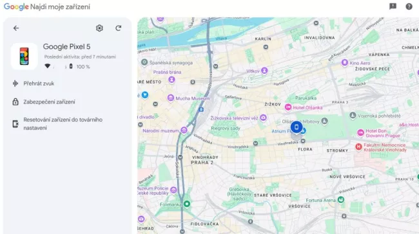Image resolution: width=419 pixels, height=234 pixels.
Task: Click the INVALIDOVNA label on map
Action: (319, 37)
